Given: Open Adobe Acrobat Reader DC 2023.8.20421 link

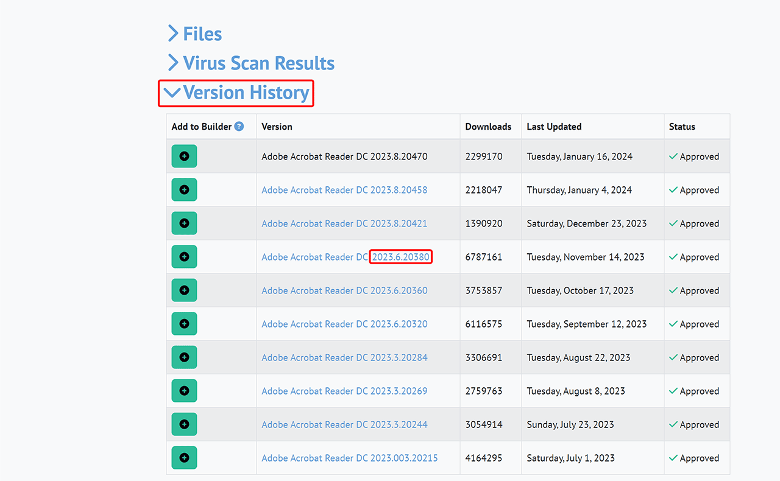Looking at the screenshot, I should pyautogui.click(x=344, y=223).
